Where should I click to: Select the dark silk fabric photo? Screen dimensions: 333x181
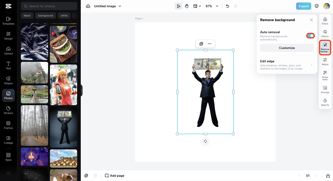pos(34,42)
